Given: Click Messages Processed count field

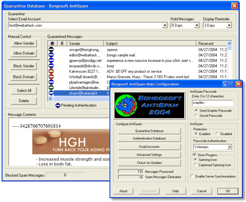Looking at the screenshot, I should 131,172.
